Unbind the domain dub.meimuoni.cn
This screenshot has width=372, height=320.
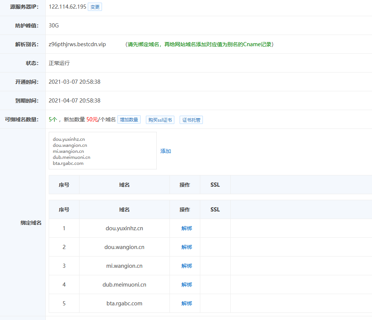(187, 284)
